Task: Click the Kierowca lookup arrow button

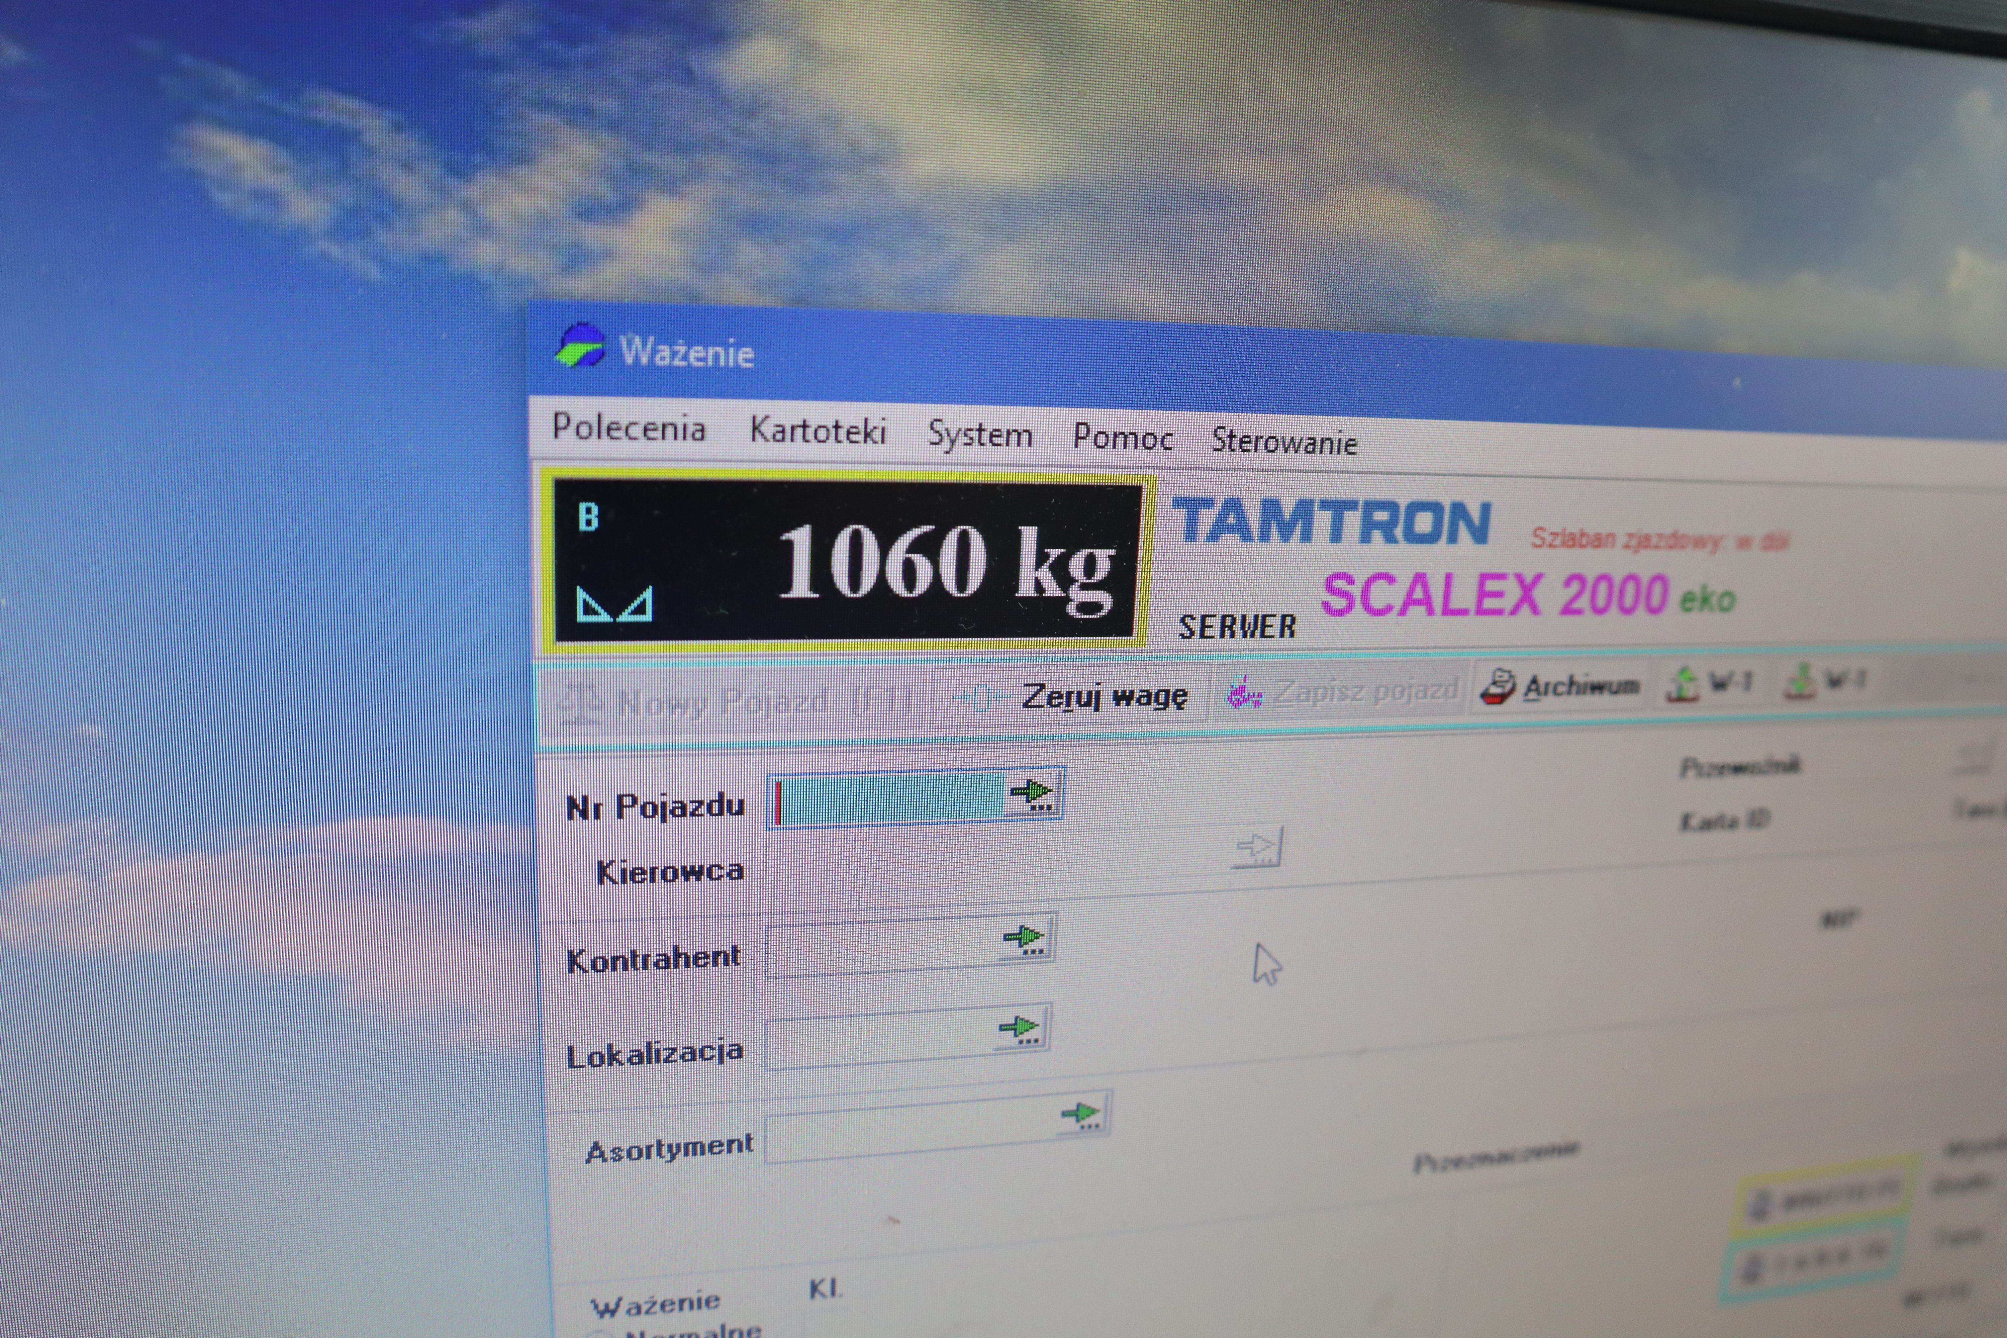Action: [x=1257, y=847]
